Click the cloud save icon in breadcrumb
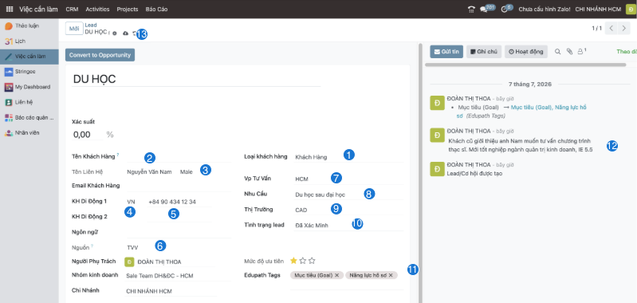637x303 pixels. pos(125,33)
